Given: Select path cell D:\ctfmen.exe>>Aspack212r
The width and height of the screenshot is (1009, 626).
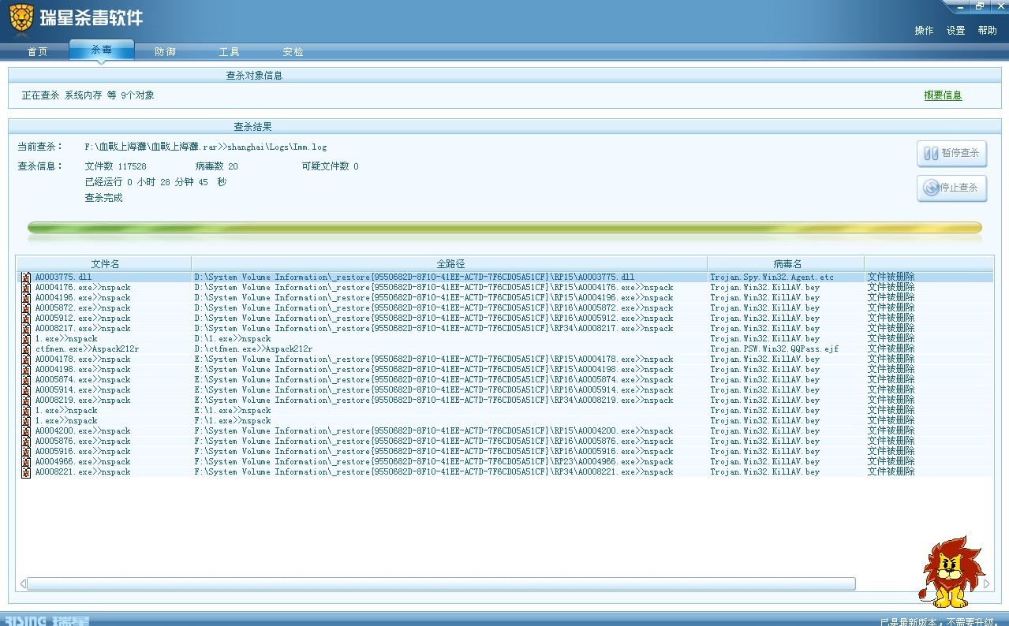Looking at the screenshot, I should (x=253, y=349).
